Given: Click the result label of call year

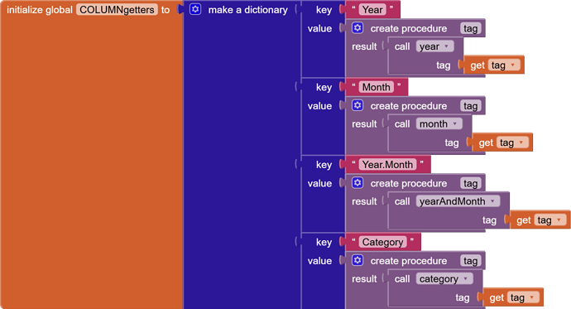Looking at the screenshot, I should tap(364, 46).
